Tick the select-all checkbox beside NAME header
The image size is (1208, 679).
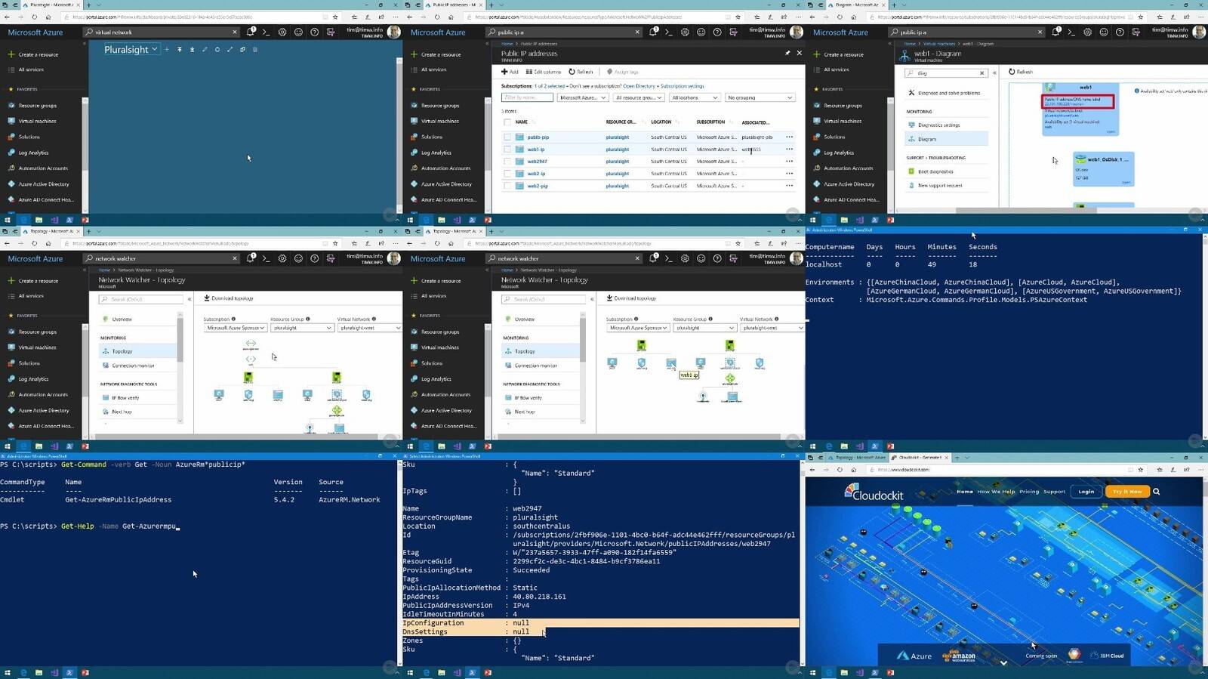click(507, 122)
